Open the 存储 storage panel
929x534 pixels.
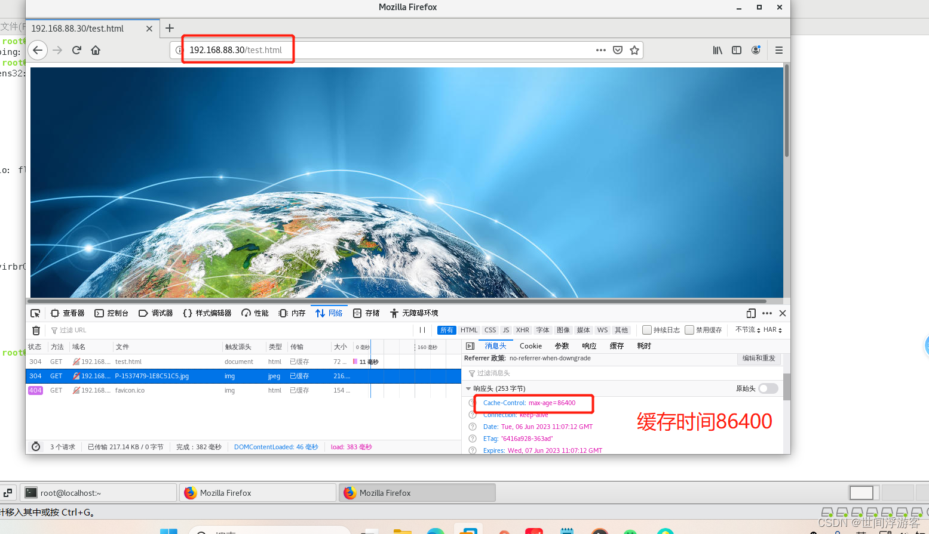[366, 313]
